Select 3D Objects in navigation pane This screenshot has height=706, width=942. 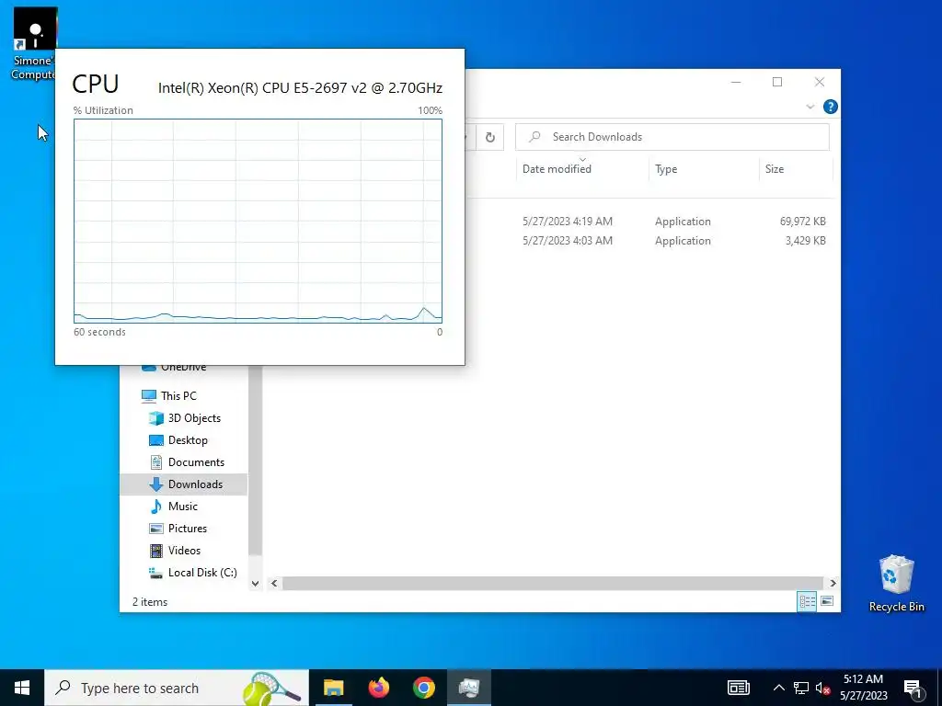pos(194,418)
